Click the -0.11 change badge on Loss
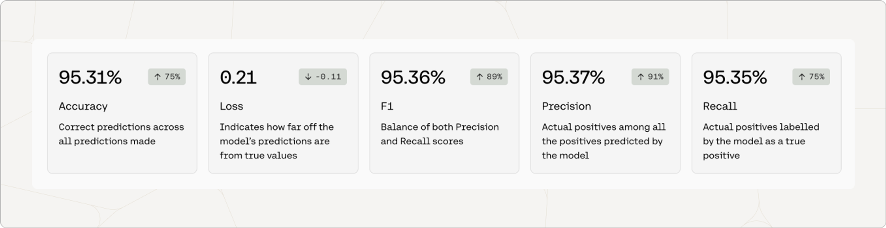 pos(323,77)
